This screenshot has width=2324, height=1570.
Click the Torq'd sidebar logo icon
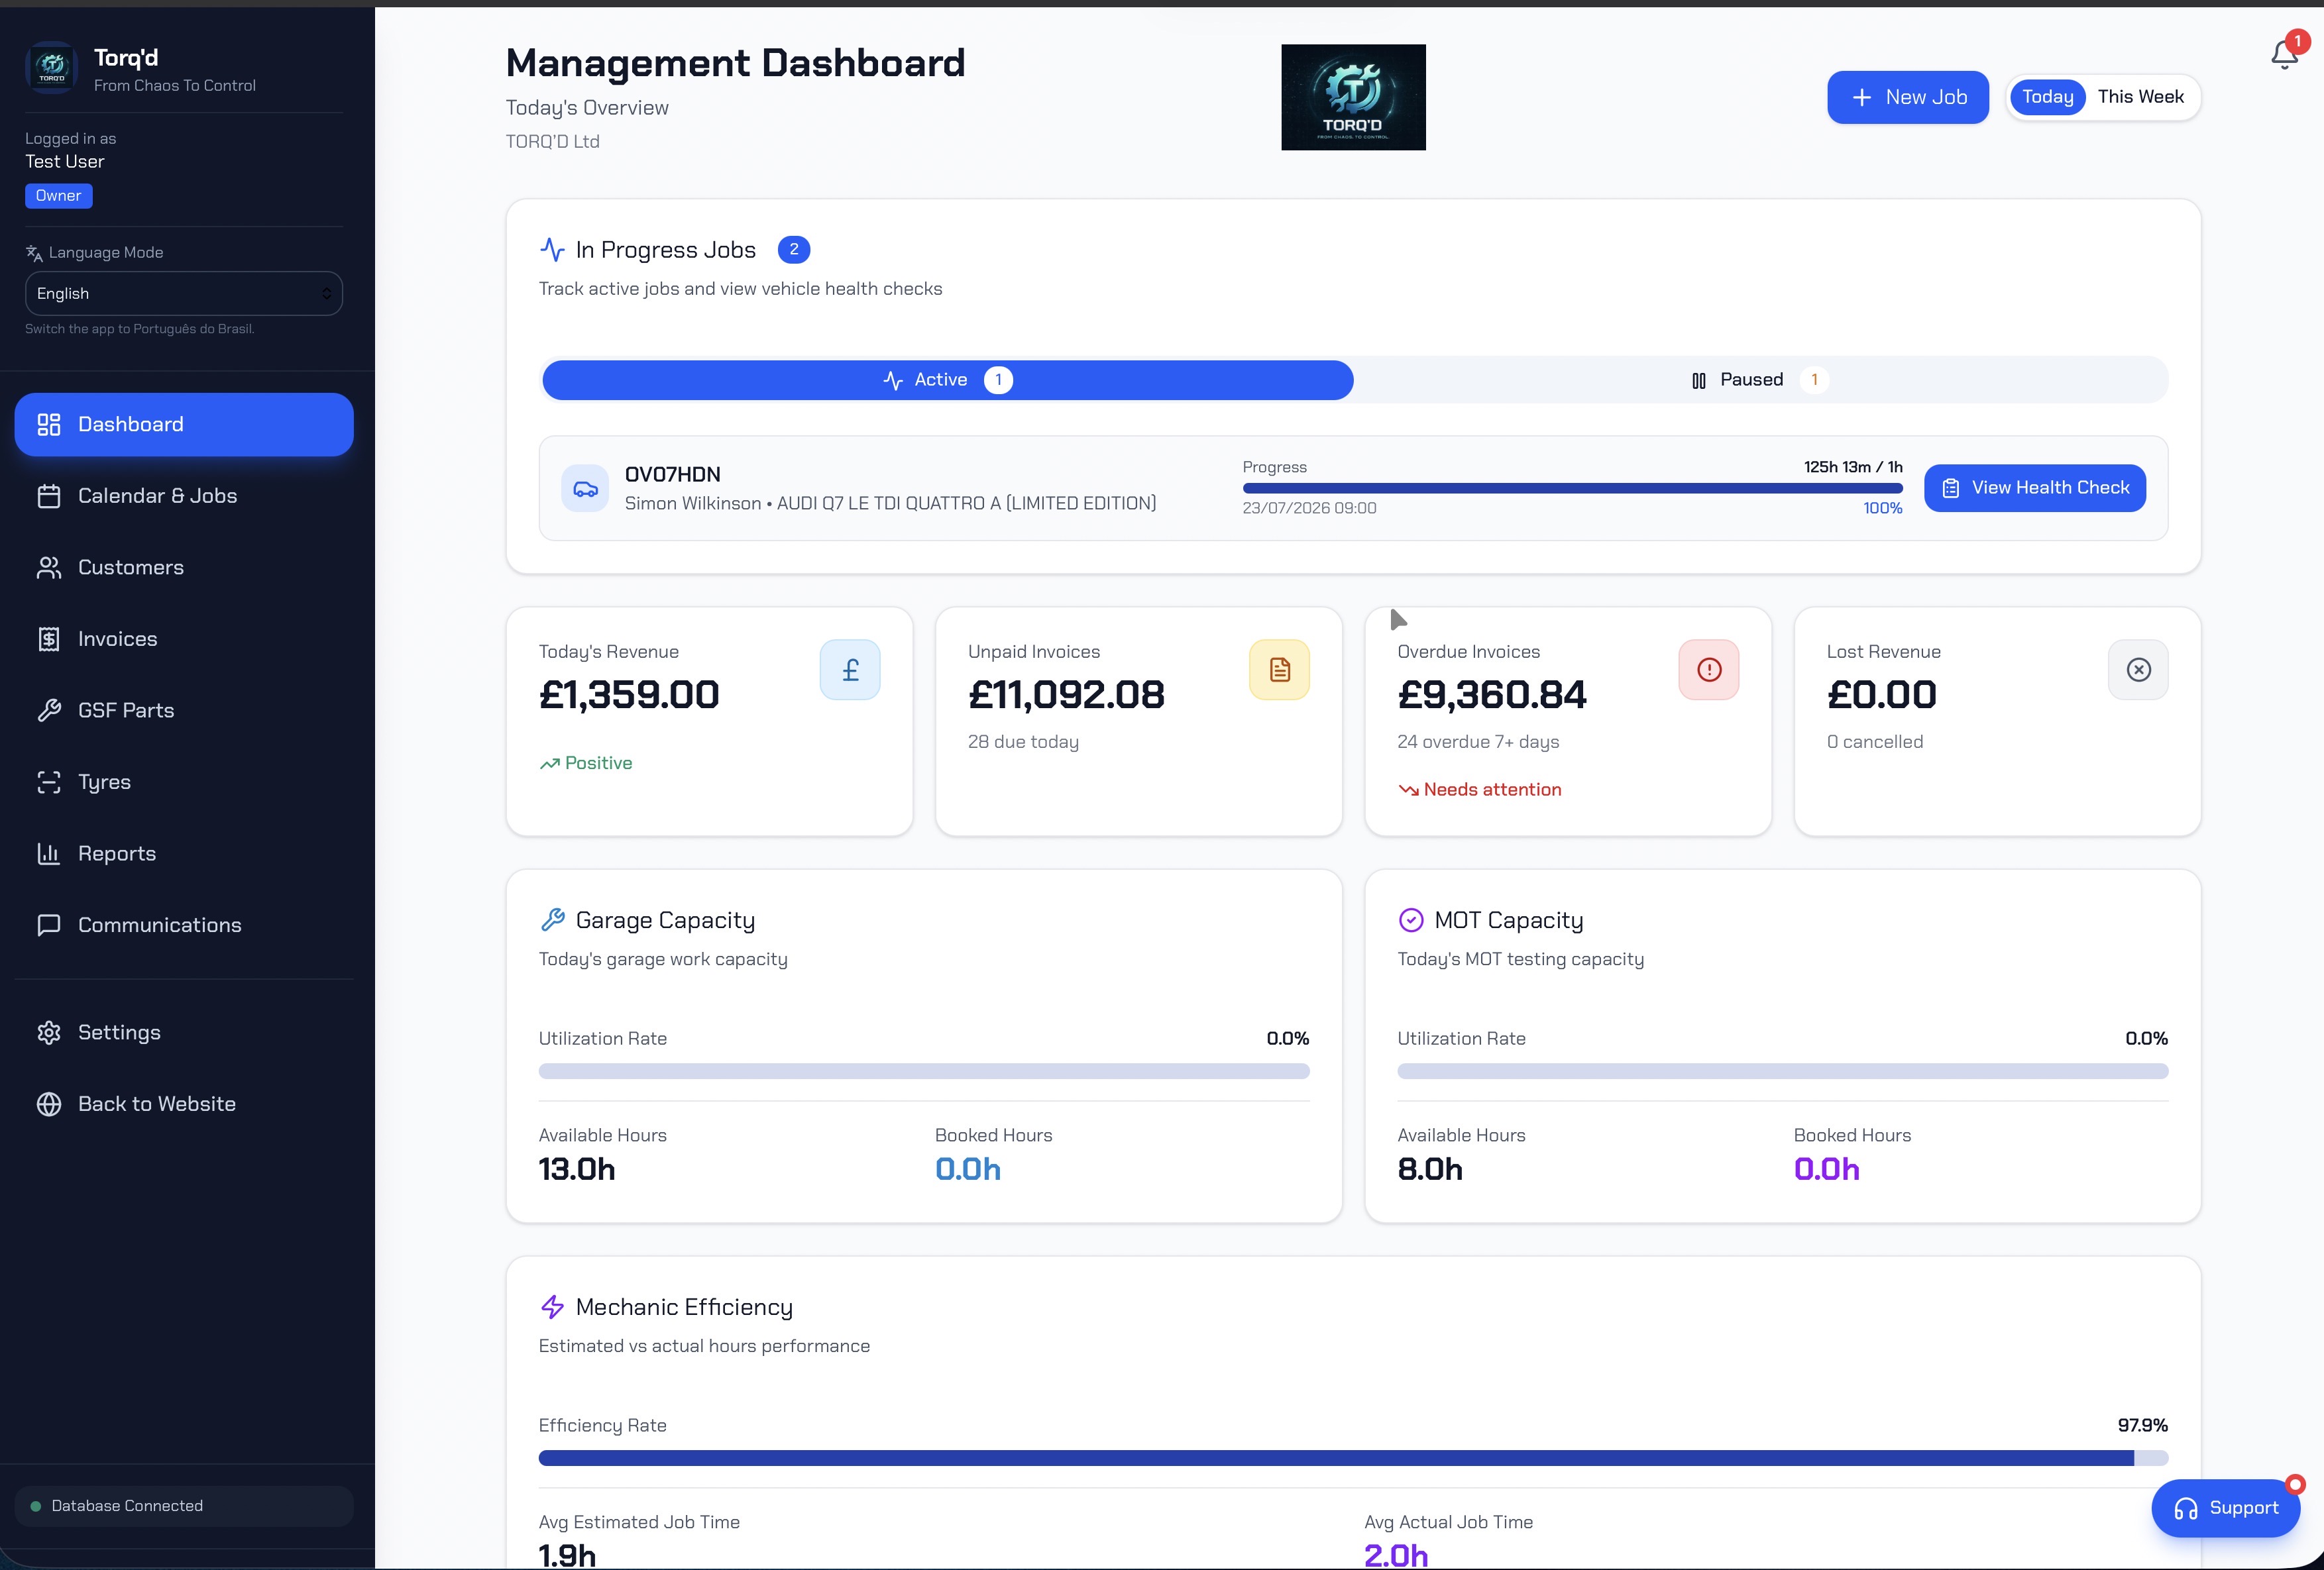(x=51, y=67)
